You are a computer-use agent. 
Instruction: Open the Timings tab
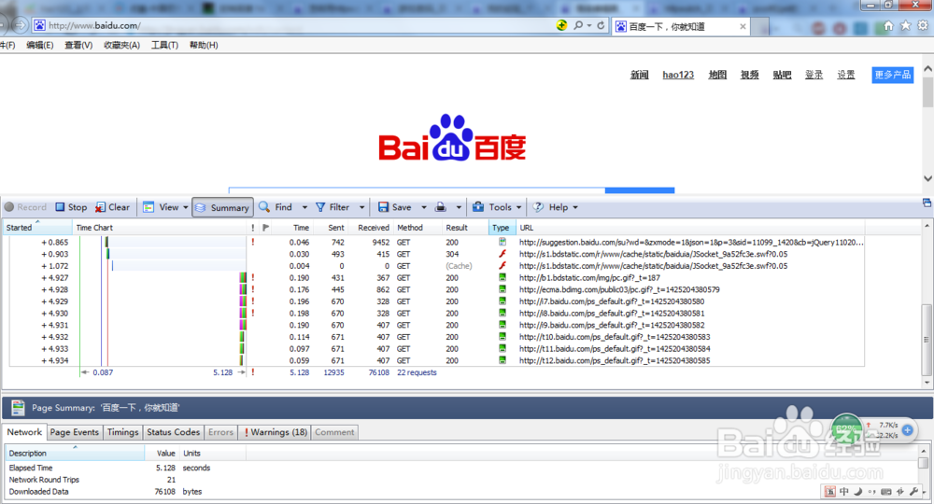122,432
